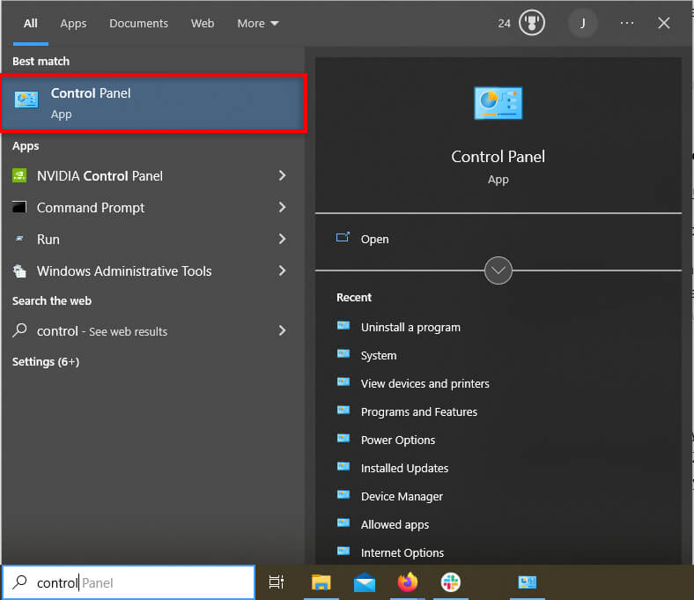Open recent item Device Manager

(402, 496)
